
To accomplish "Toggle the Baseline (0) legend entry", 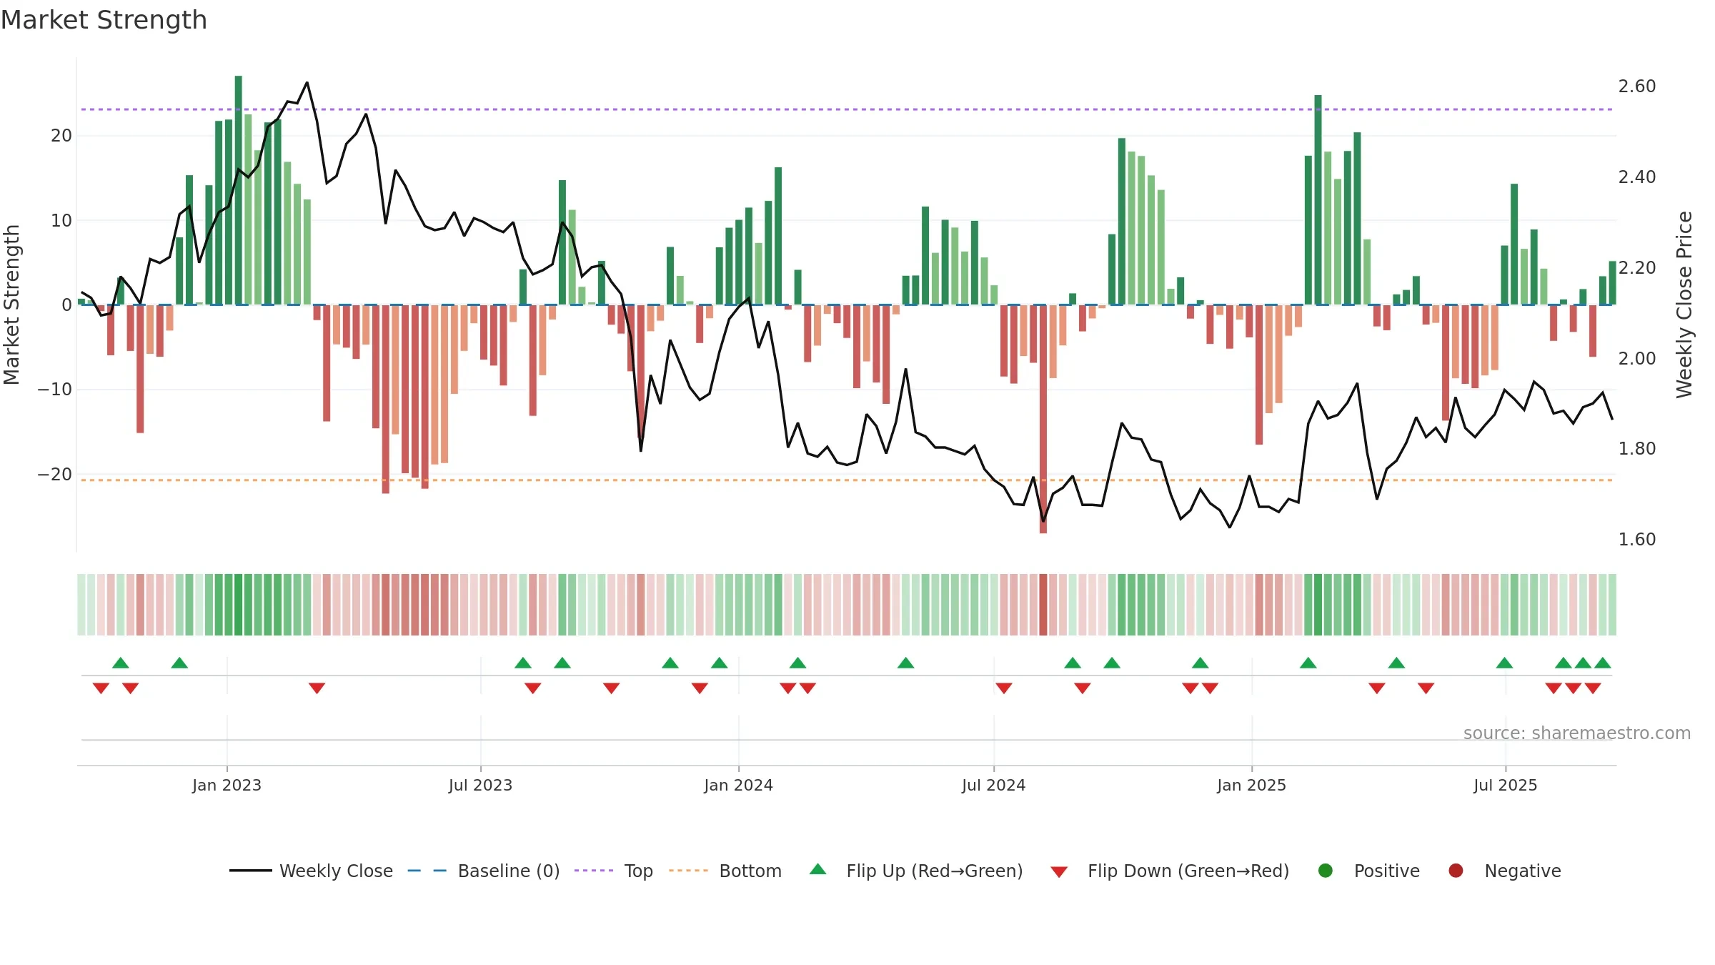I will [484, 871].
